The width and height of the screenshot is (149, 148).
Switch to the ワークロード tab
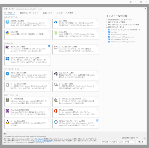(10, 13)
